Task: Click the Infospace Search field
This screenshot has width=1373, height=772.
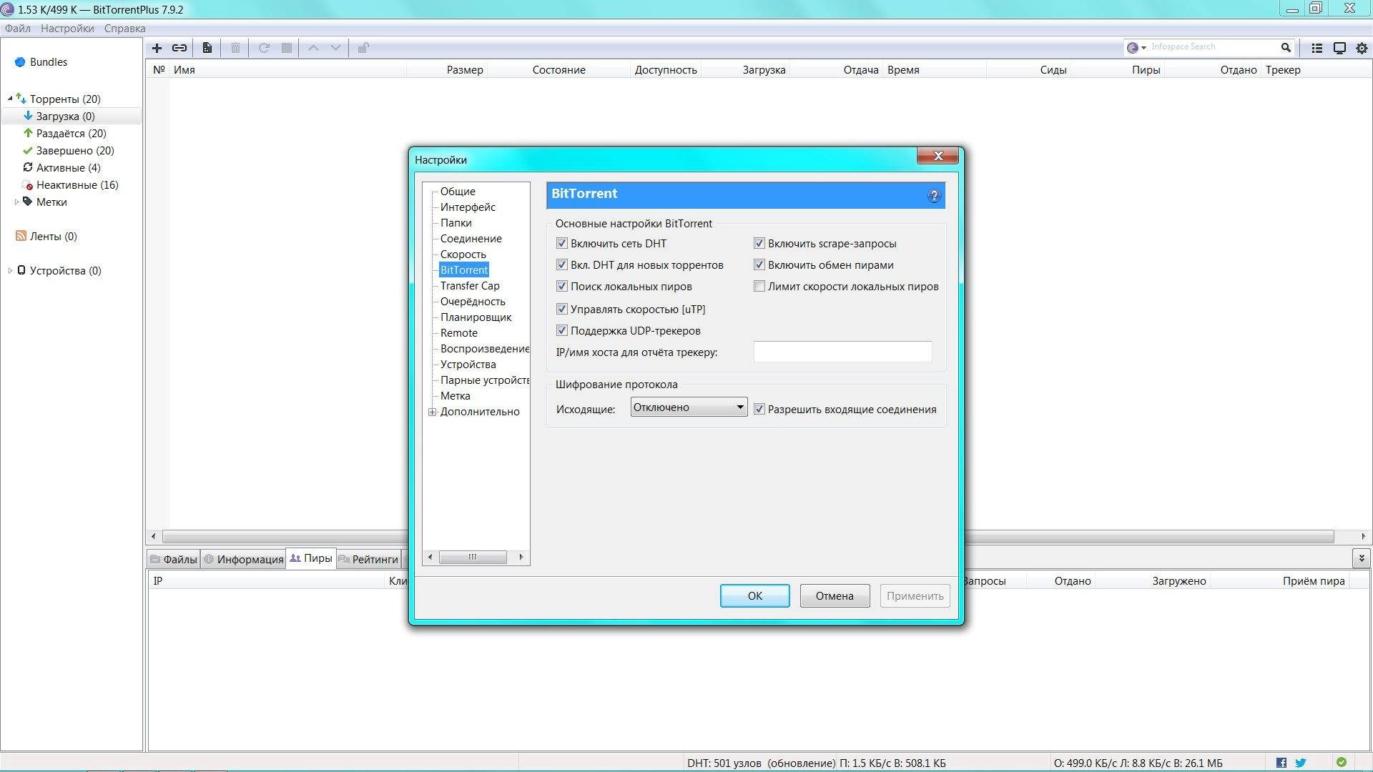Action: (x=1212, y=47)
